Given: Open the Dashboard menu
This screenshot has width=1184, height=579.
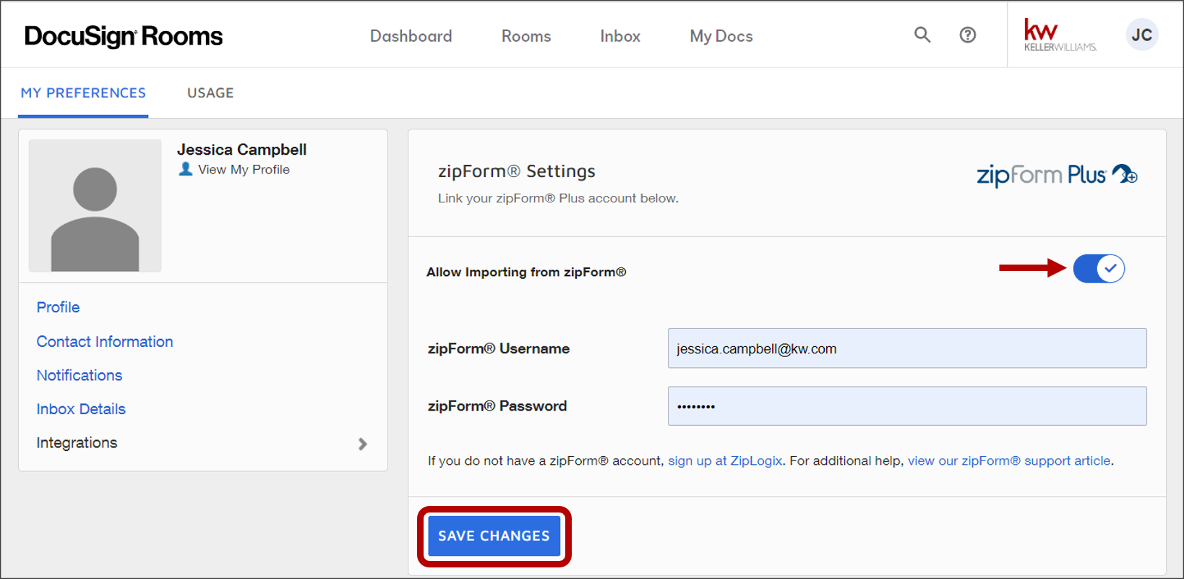Looking at the screenshot, I should pos(411,36).
